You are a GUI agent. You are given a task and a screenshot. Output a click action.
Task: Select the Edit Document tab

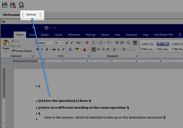coord(11,15)
